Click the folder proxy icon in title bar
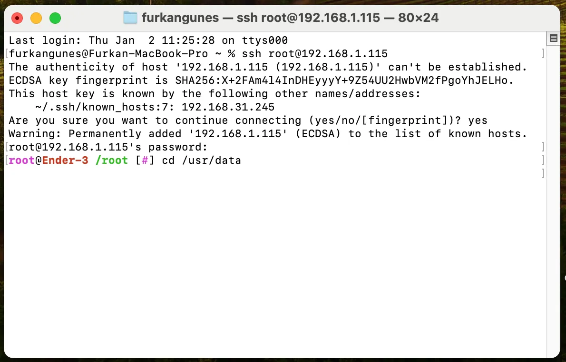 point(130,17)
